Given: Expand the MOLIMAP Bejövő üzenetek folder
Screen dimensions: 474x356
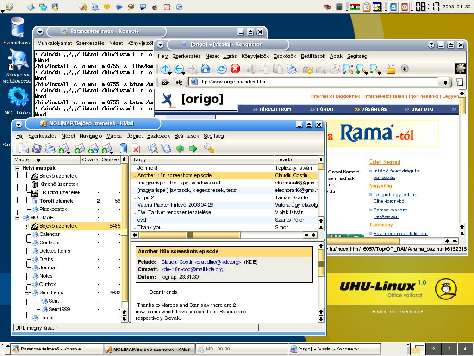Looking at the screenshot, I should (27, 226).
